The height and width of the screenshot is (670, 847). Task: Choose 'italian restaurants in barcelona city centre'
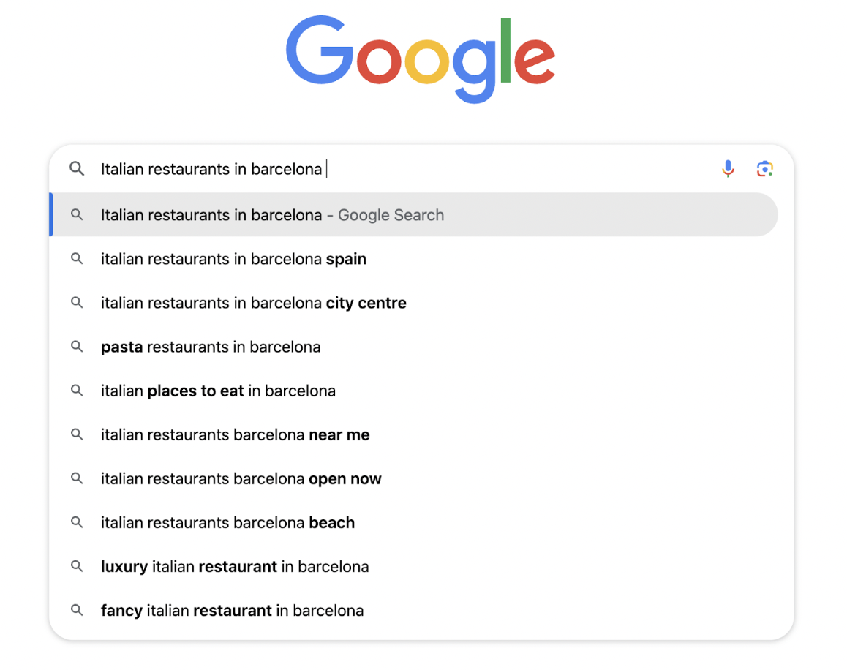click(x=253, y=303)
